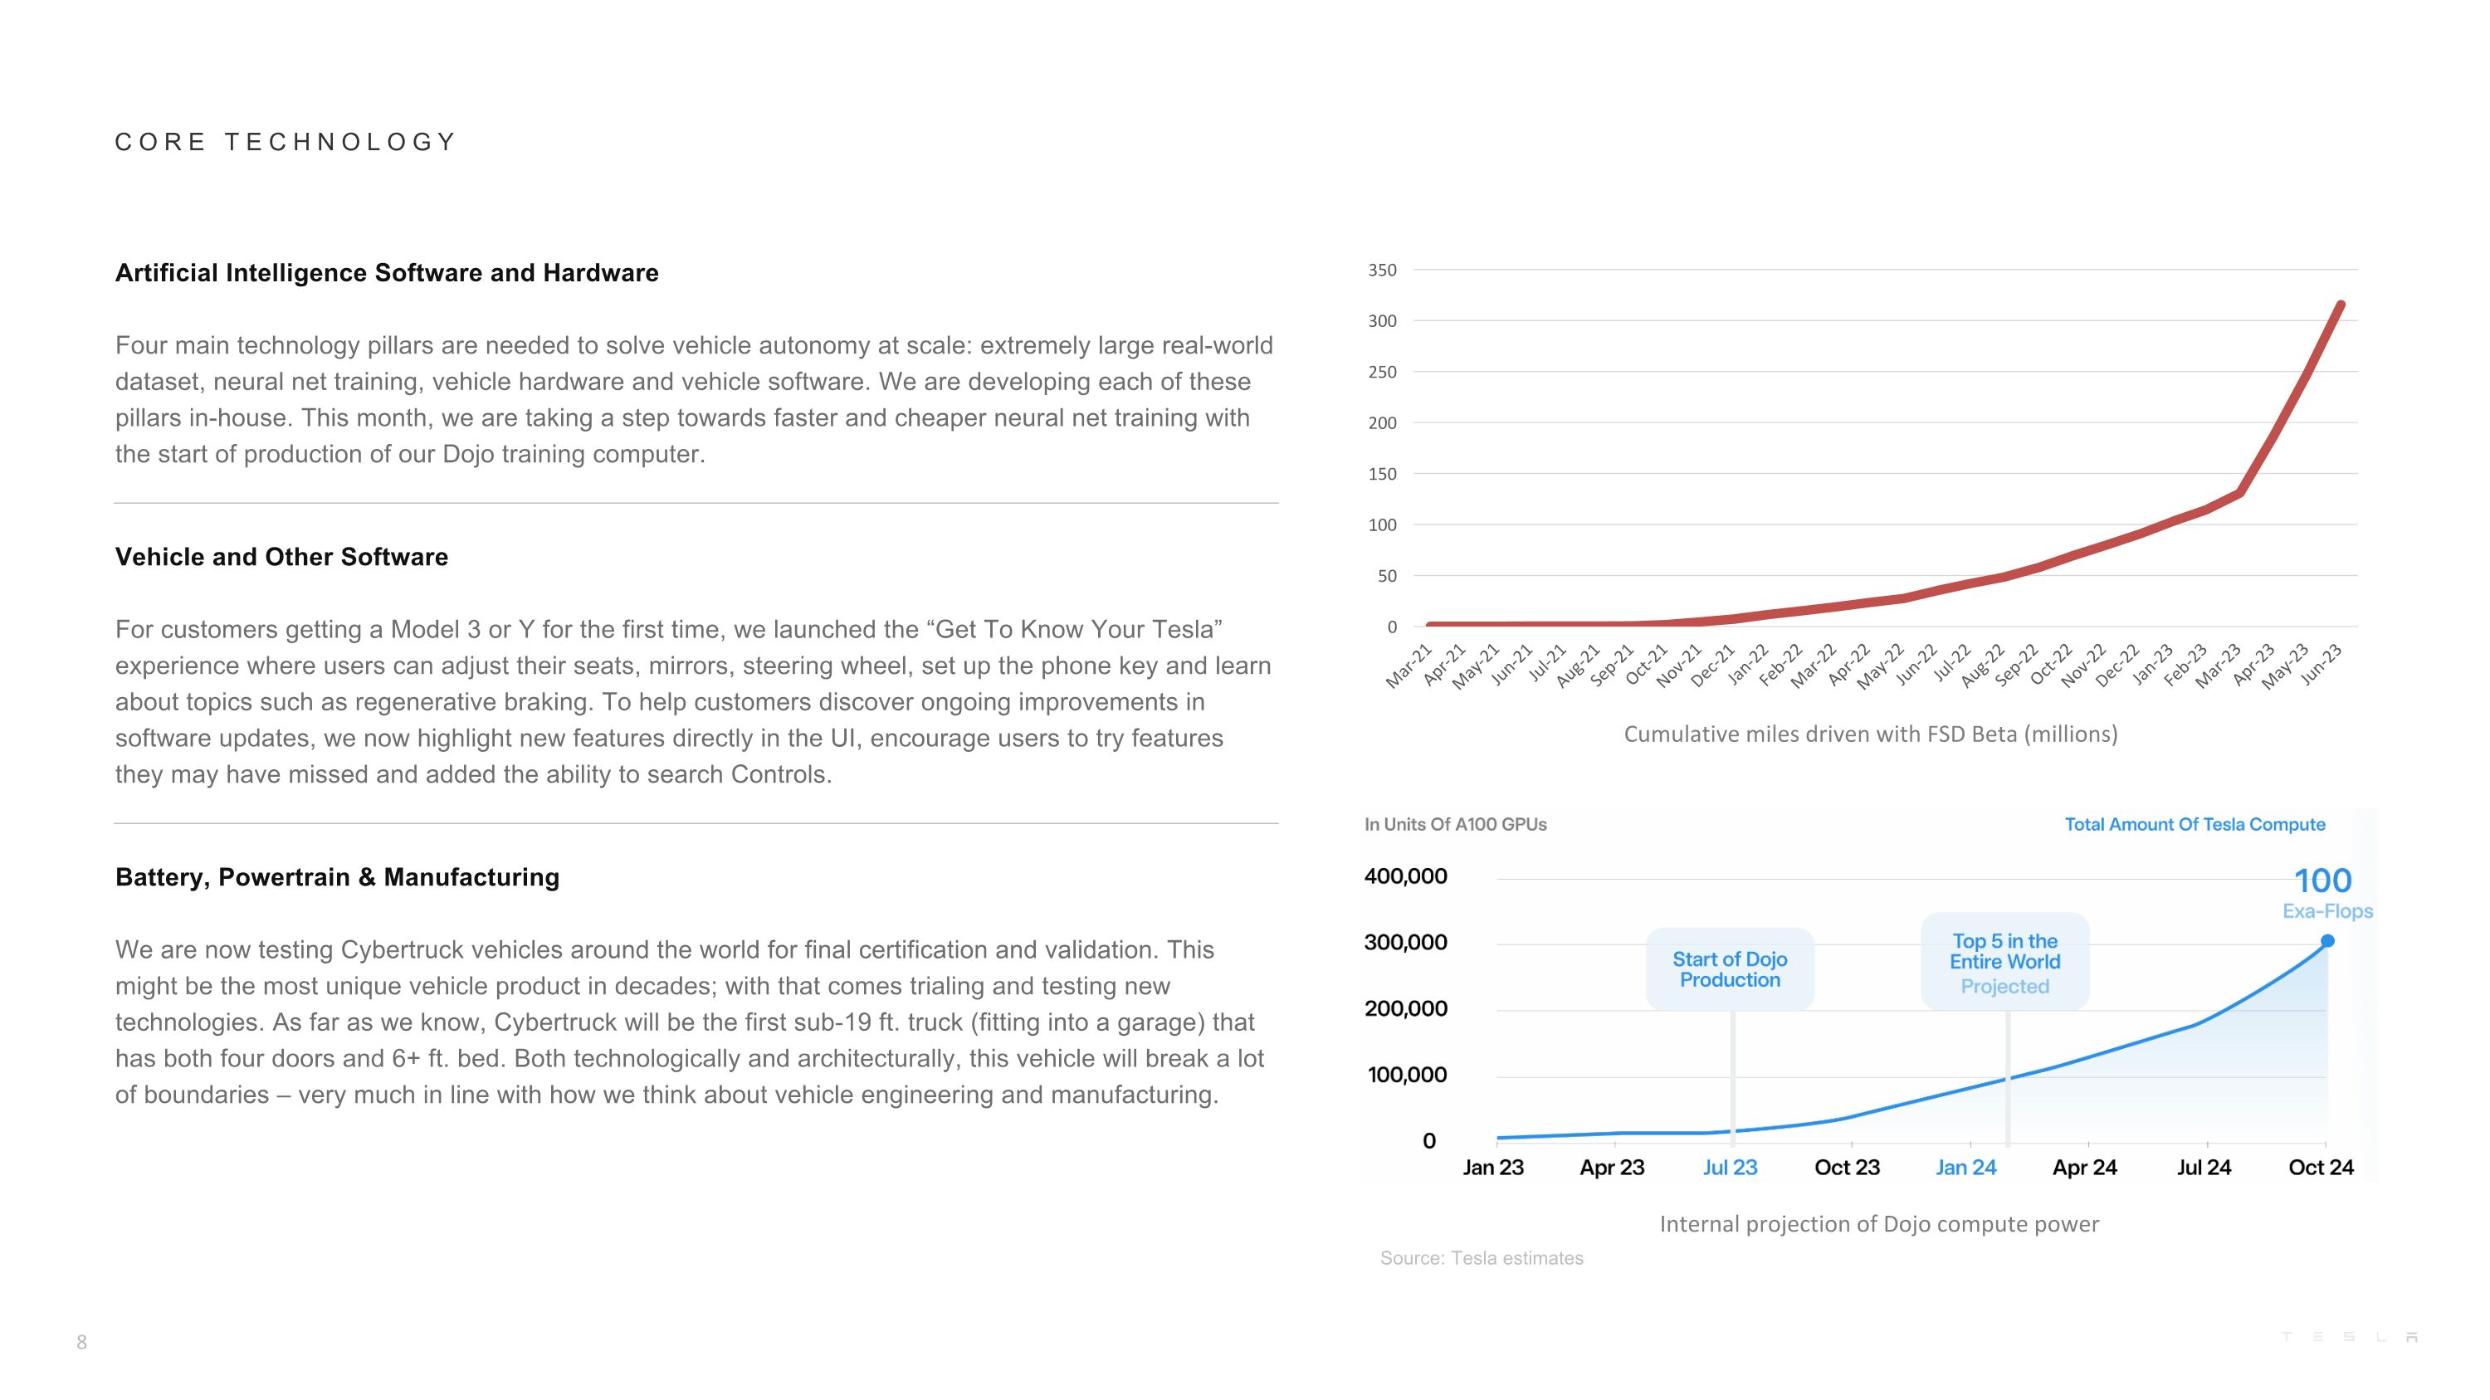Click the 'Jan 24' axis label
Viewport: 2490px width, 1400px height.
coord(1966,1167)
